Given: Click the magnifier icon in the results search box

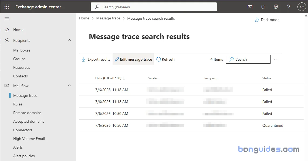Looking at the screenshot, I should coord(231,59).
